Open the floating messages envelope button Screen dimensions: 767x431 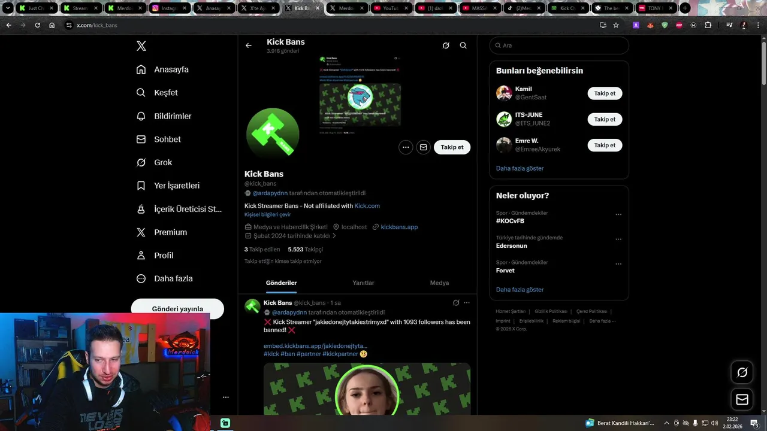point(742,399)
